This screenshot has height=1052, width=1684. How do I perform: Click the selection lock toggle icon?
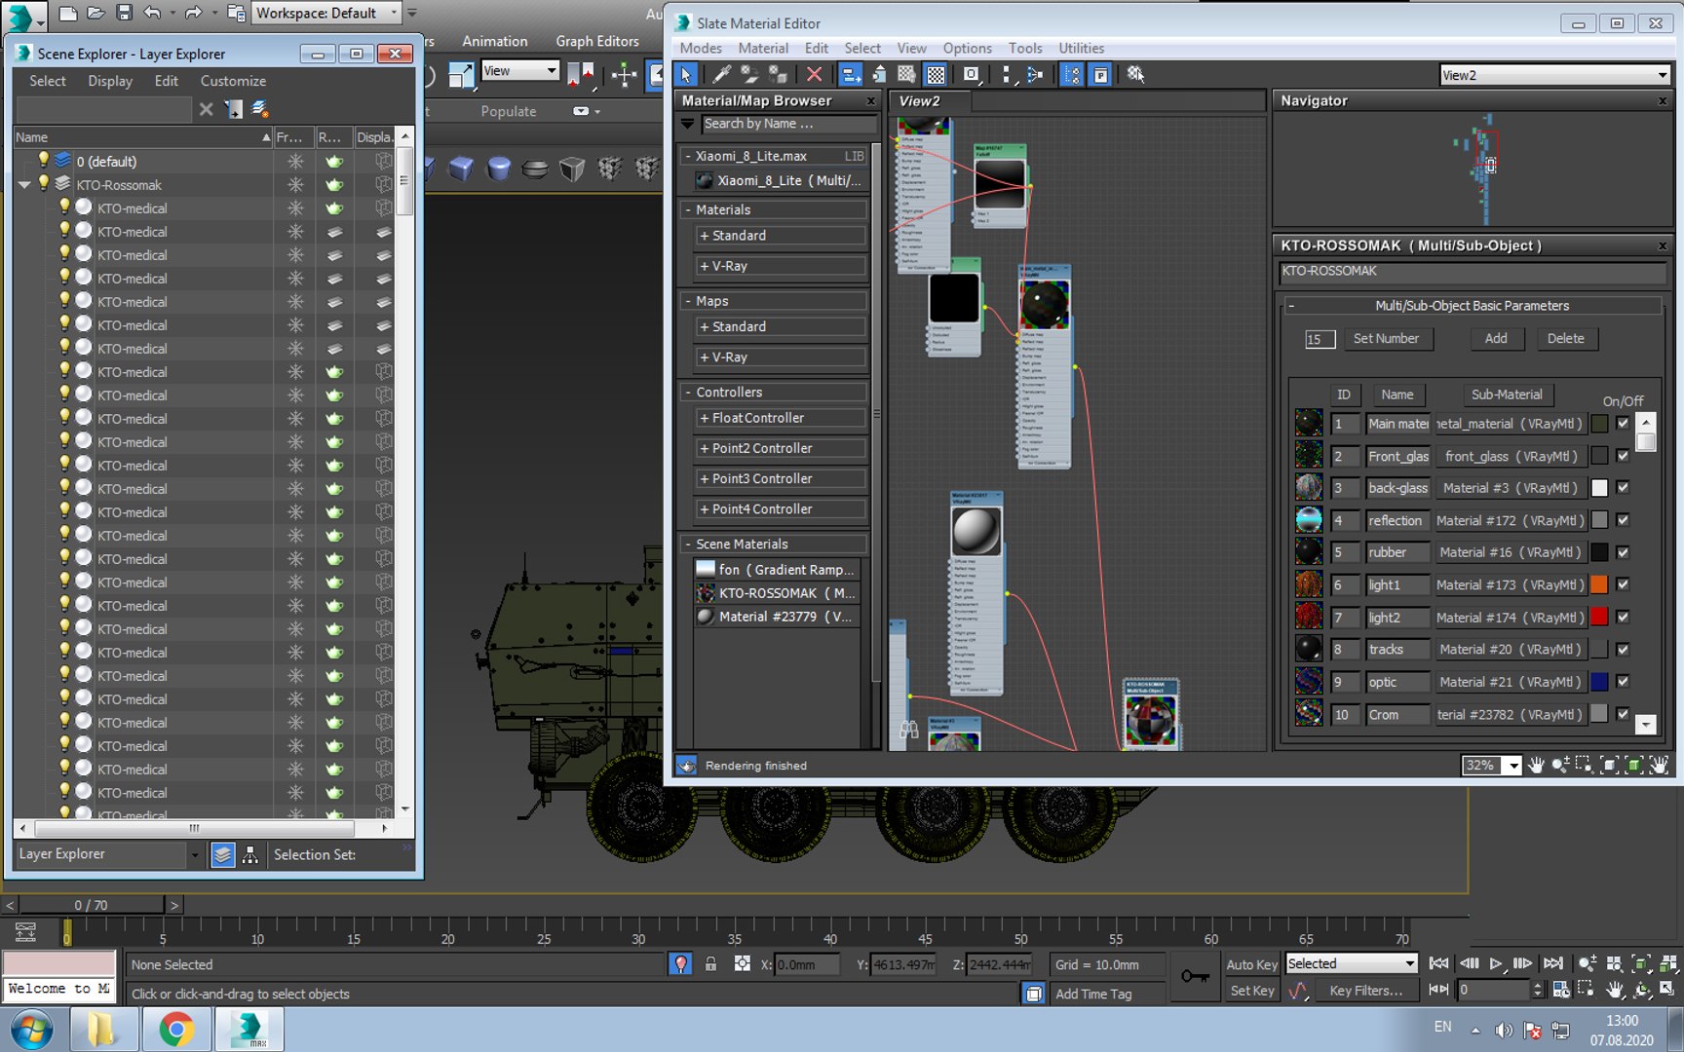pyautogui.click(x=710, y=964)
